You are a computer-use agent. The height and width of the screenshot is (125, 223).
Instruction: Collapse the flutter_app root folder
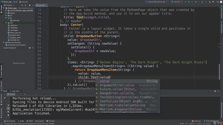point(4,8)
